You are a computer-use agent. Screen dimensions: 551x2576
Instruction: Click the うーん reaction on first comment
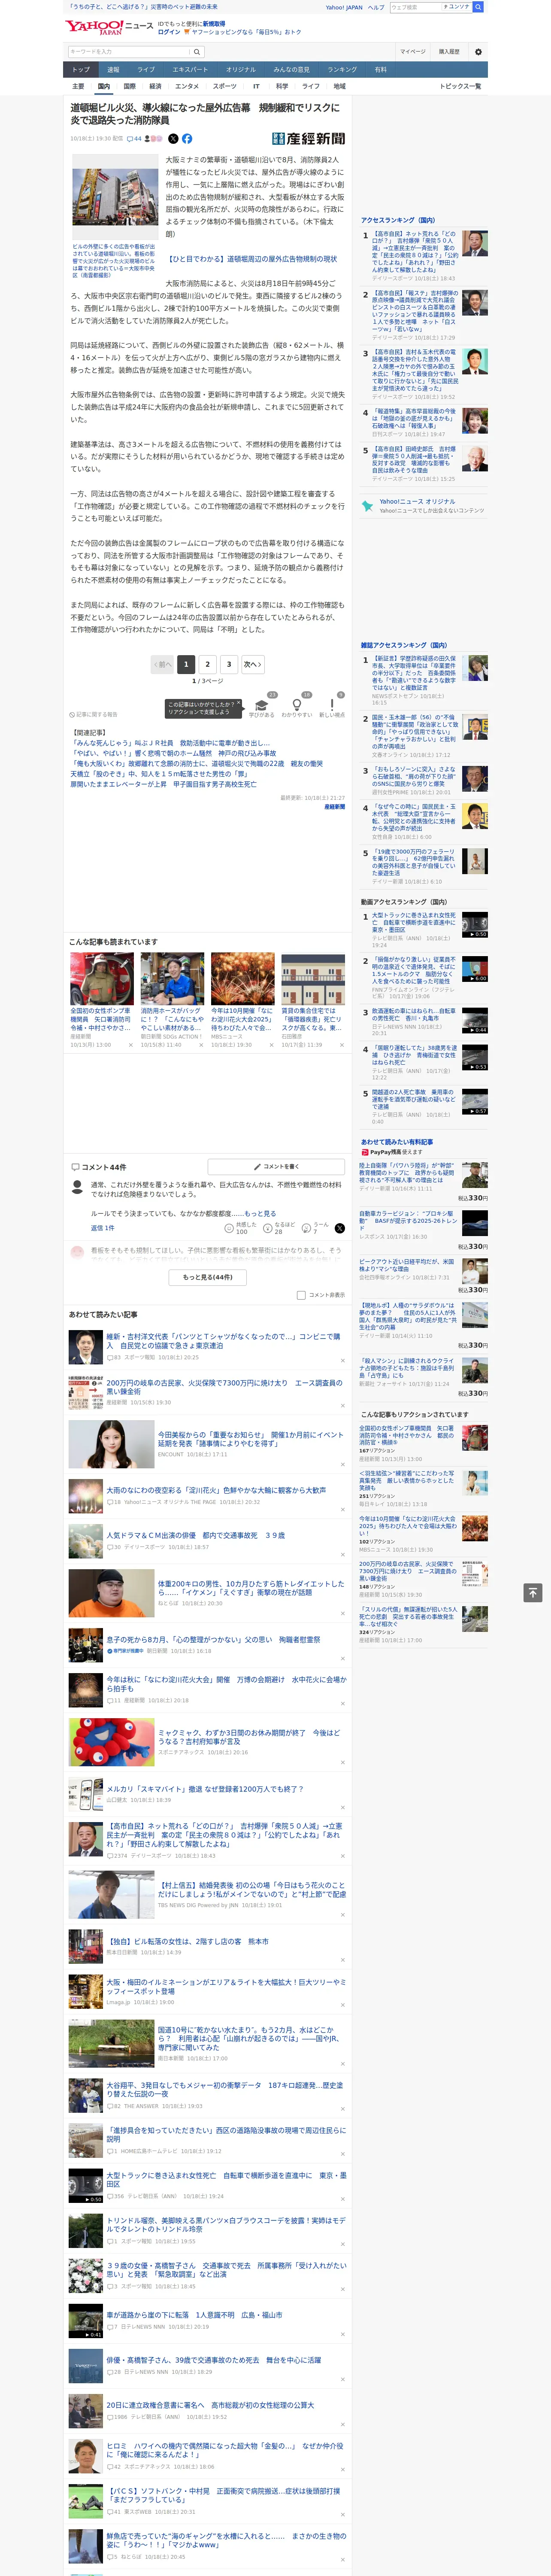(316, 1228)
